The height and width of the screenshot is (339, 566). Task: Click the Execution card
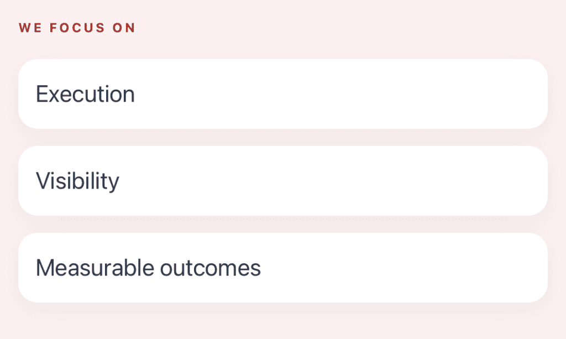282,94
